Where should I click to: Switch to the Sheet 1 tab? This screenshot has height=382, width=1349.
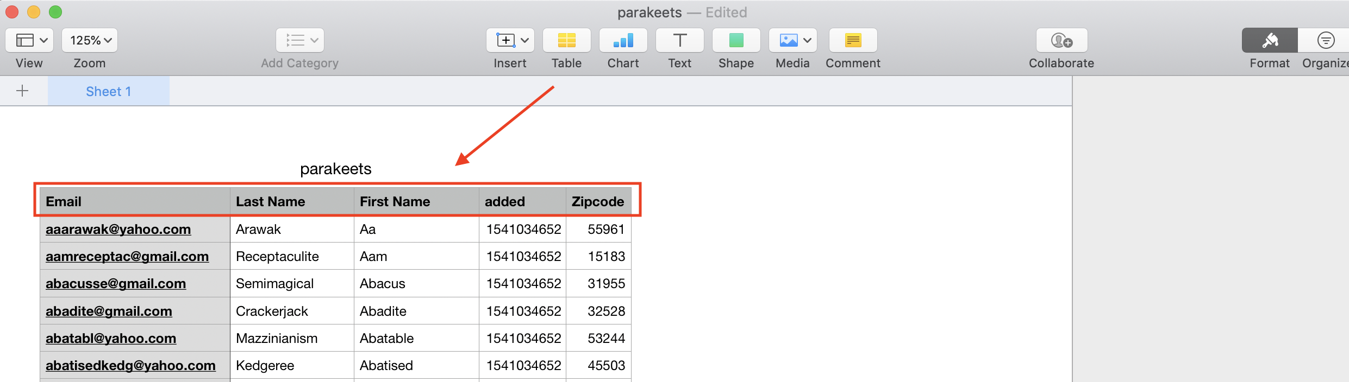(x=109, y=91)
